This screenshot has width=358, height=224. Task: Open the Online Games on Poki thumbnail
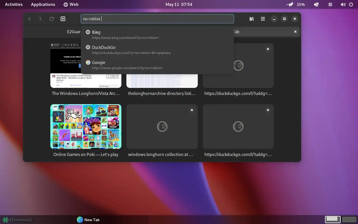(x=86, y=126)
